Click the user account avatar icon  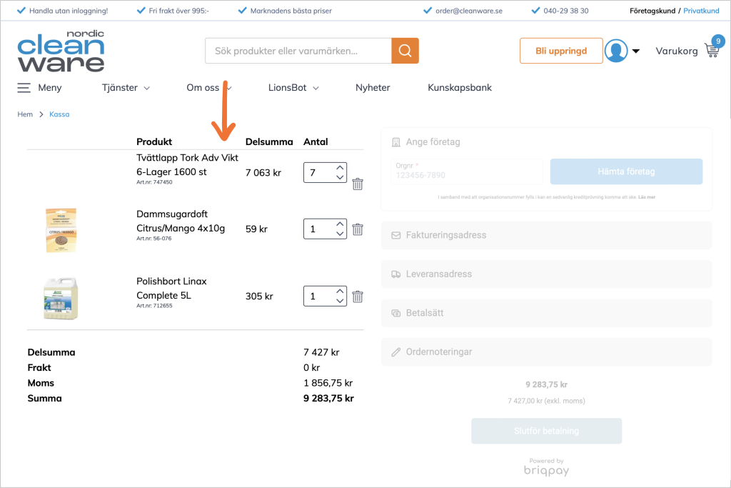pos(615,51)
